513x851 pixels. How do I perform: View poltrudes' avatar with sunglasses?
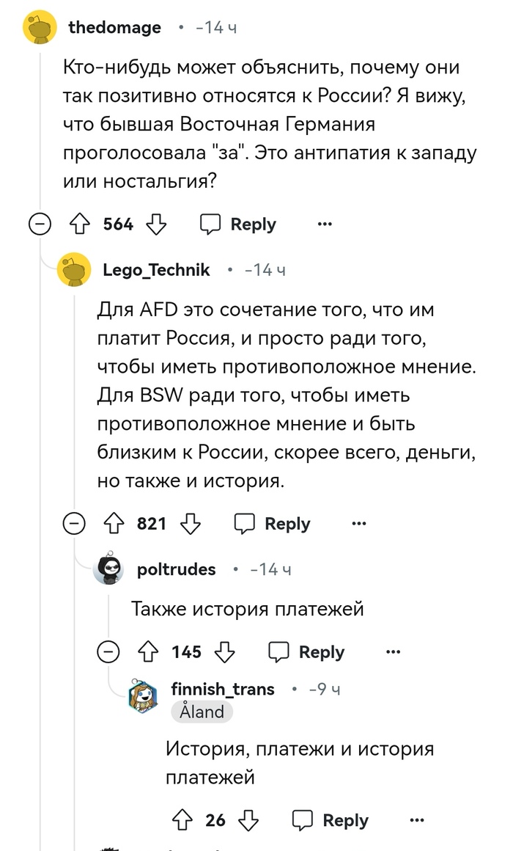tap(108, 569)
